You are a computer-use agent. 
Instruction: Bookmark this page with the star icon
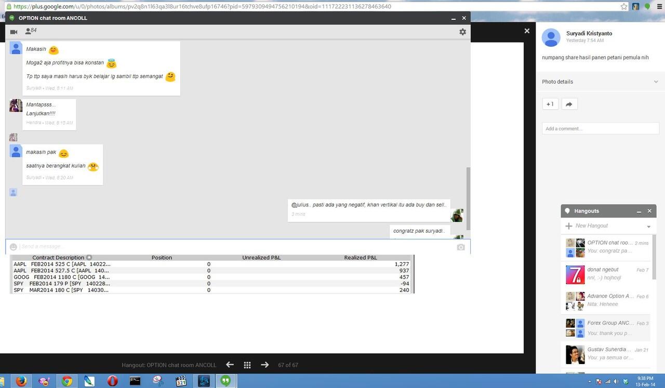coord(624,7)
